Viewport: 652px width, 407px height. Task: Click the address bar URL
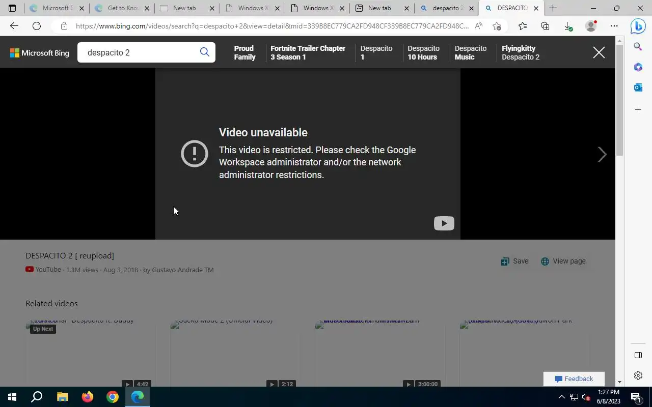(x=272, y=26)
